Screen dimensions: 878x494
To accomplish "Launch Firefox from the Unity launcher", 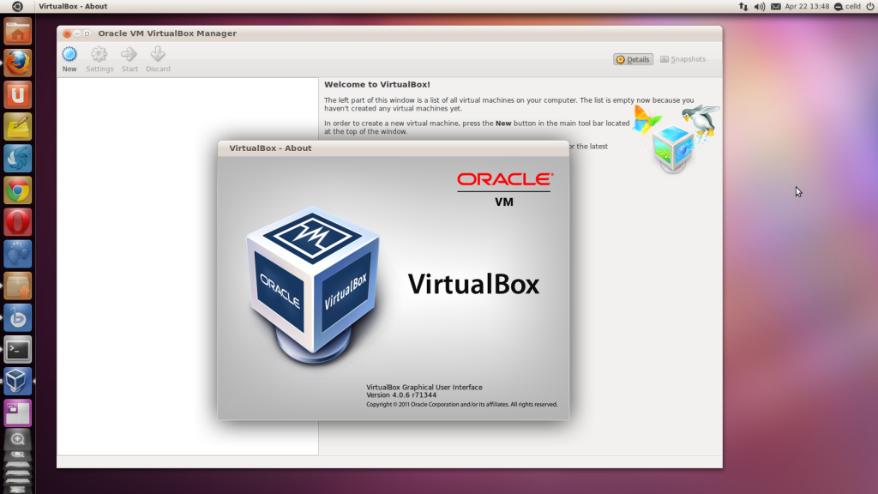I will [18, 62].
